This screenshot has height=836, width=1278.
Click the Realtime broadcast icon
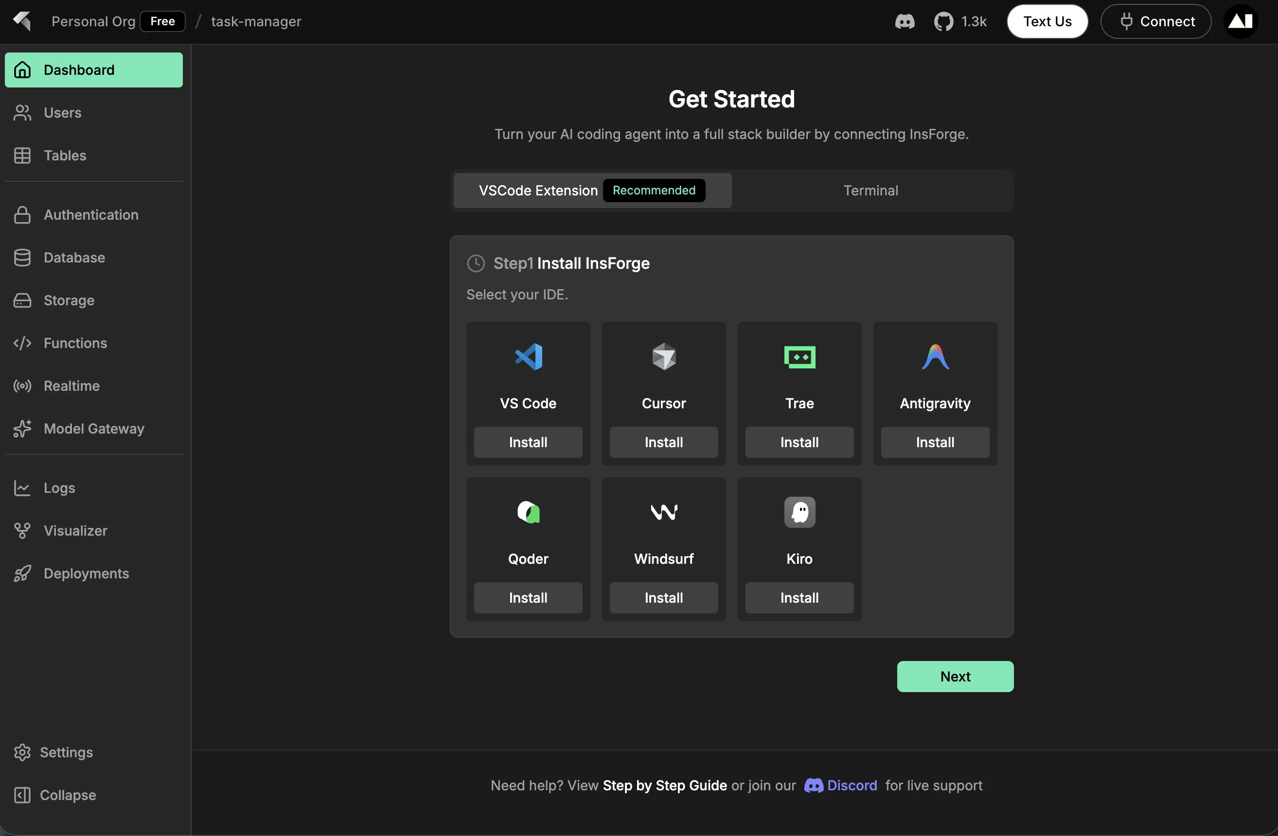coord(22,386)
